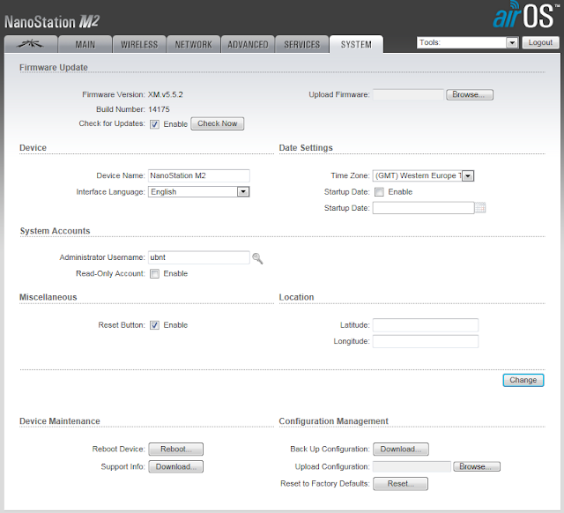Browse for a configuration file to upload

477,466
